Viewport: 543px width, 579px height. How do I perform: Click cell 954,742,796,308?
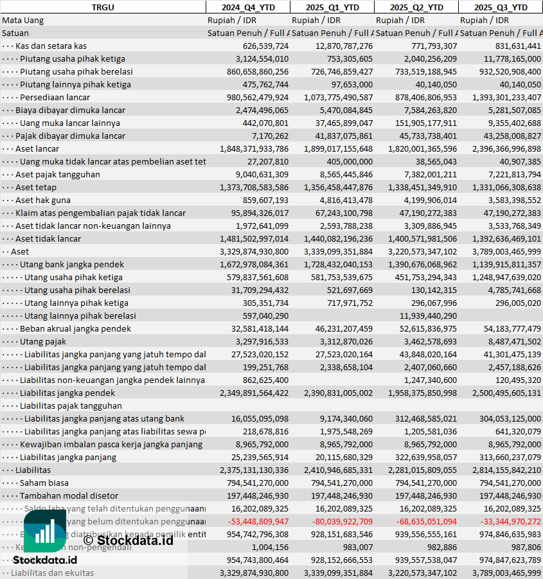[x=258, y=534]
